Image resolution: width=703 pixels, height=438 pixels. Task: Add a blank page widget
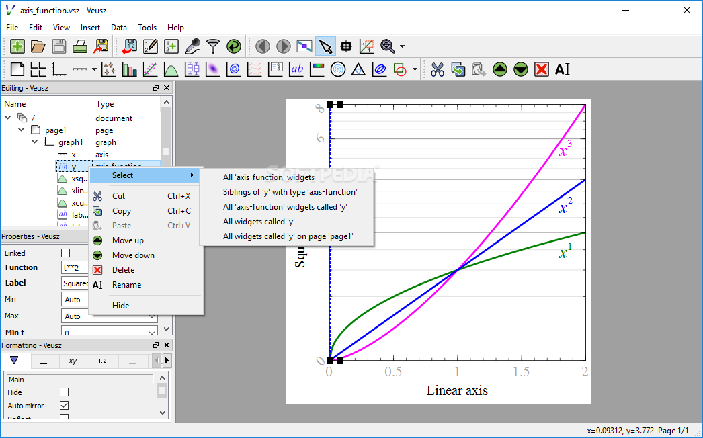[17, 69]
